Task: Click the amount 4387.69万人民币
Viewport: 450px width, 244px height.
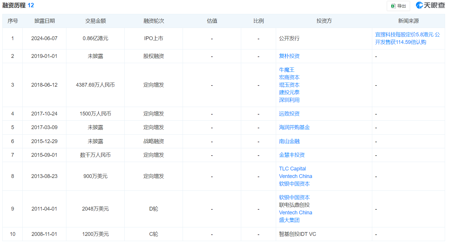Action: tap(95, 85)
